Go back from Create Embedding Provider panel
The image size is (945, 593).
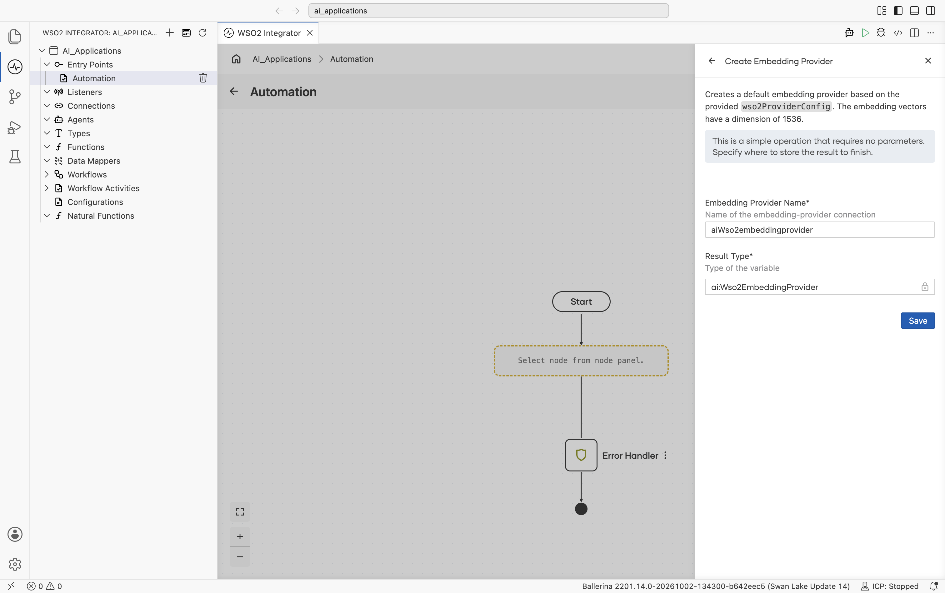pos(712,61)
